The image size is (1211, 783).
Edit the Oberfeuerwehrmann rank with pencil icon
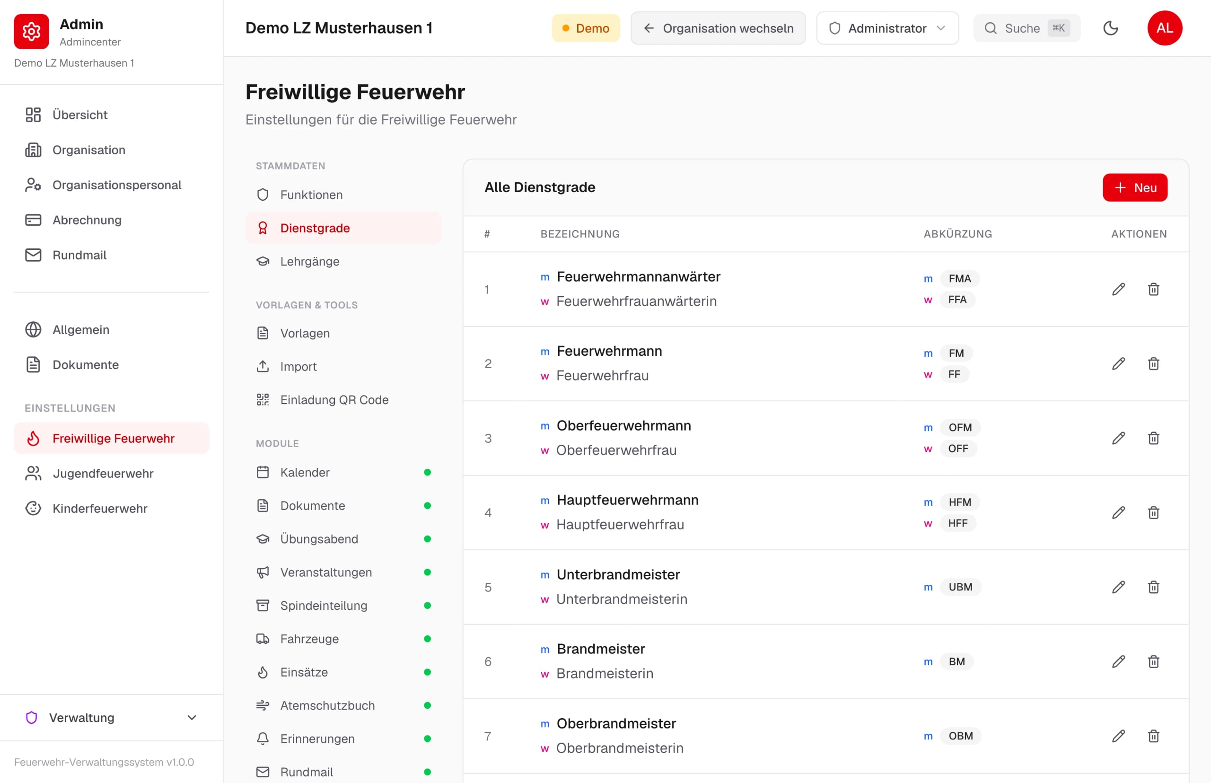pos(1118,438)
